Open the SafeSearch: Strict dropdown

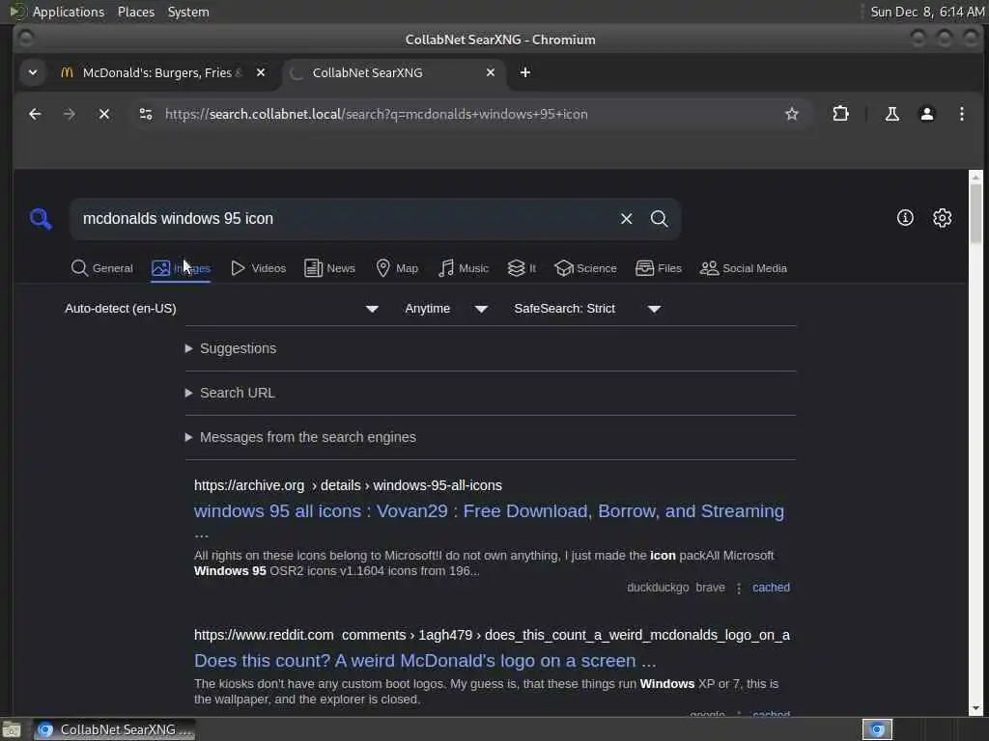[x=587, y=309]
